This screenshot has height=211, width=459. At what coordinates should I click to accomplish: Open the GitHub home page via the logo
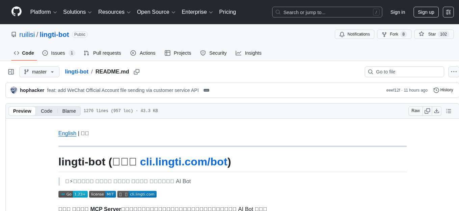[x=16, y=12]
